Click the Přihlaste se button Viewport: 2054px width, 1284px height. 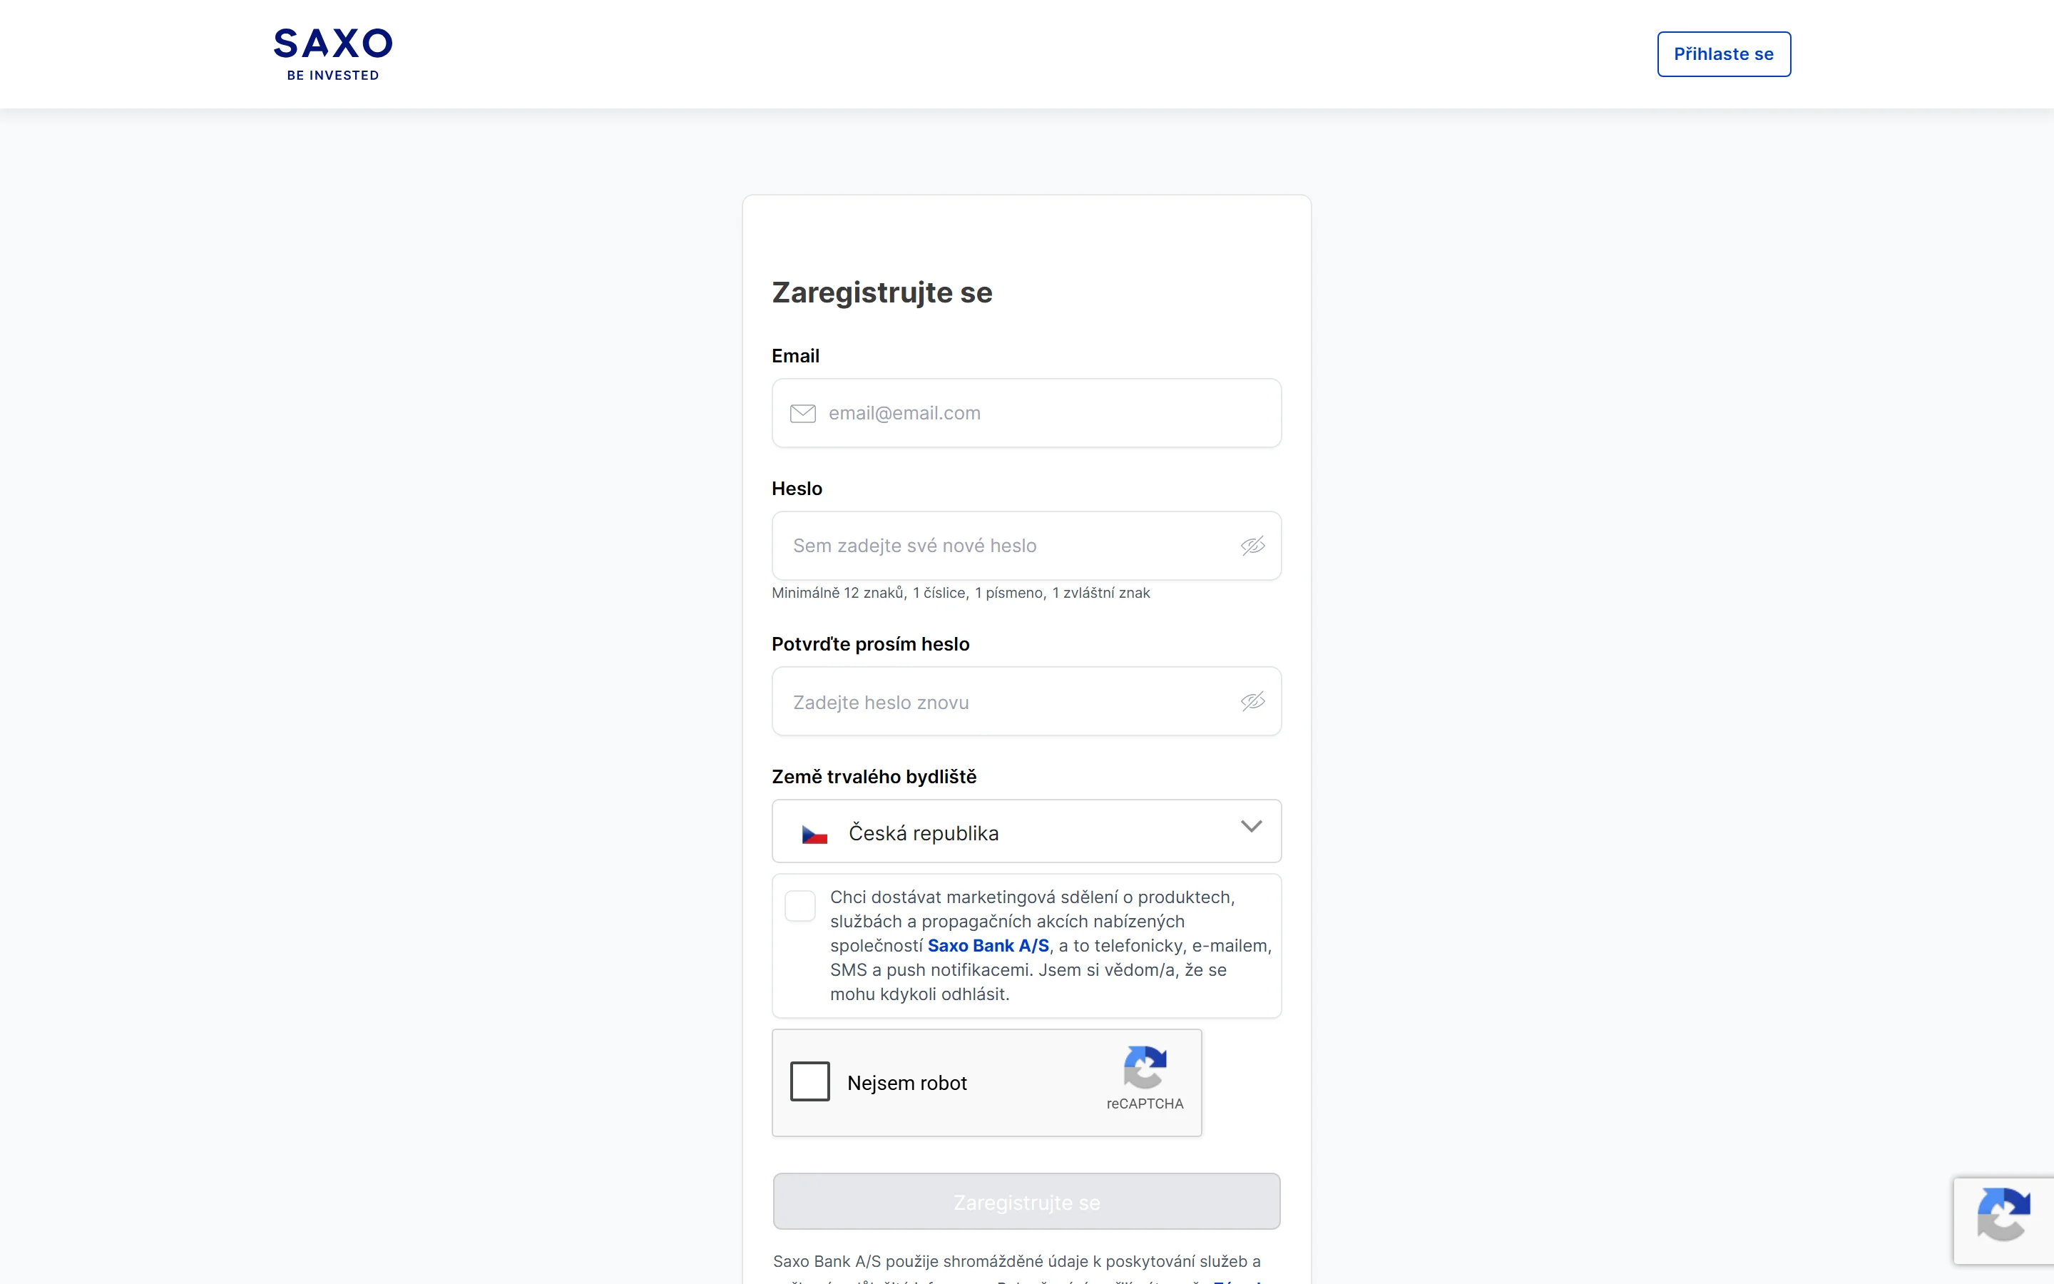coord(1724,53)
